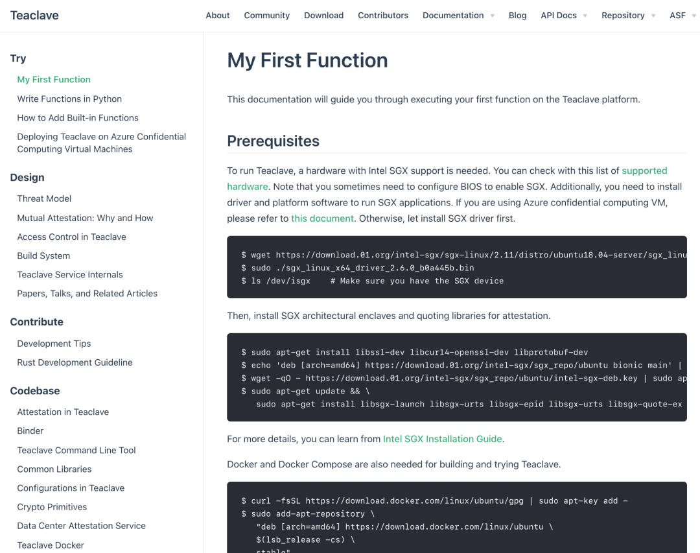Image resolution: width=700 pixels, height=553 pixels.
Task: Follow the supported hardware link
Action: (644, 171)
